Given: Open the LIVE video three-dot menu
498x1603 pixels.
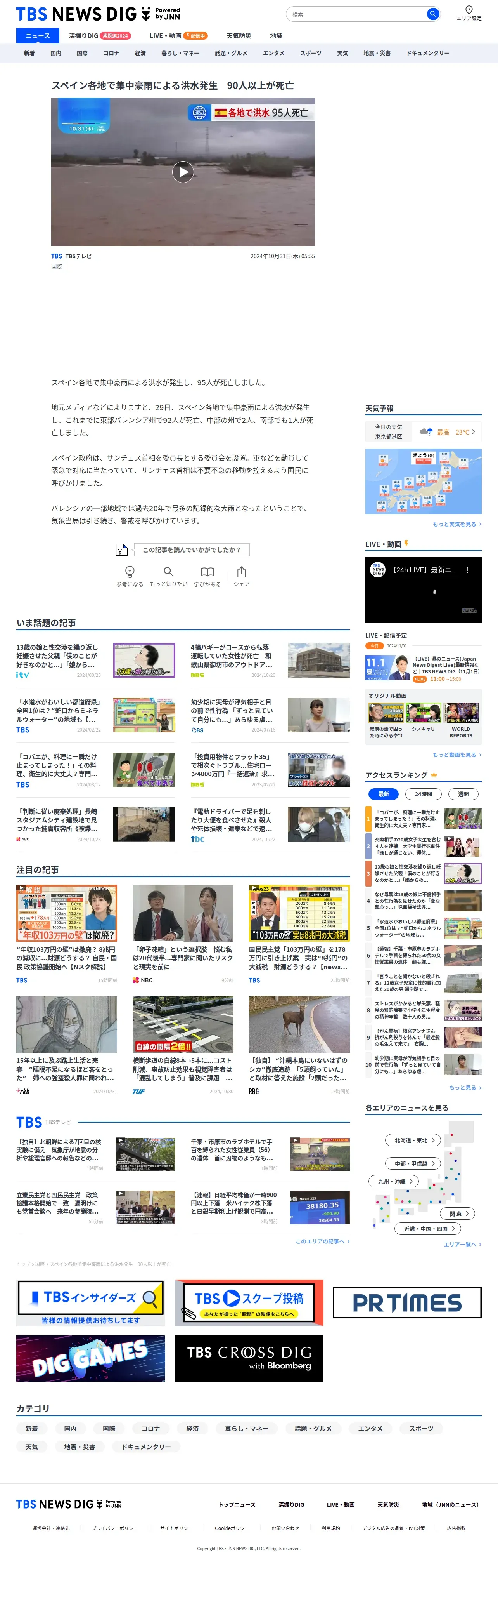Looking at the screenshot, I should 467,569.
